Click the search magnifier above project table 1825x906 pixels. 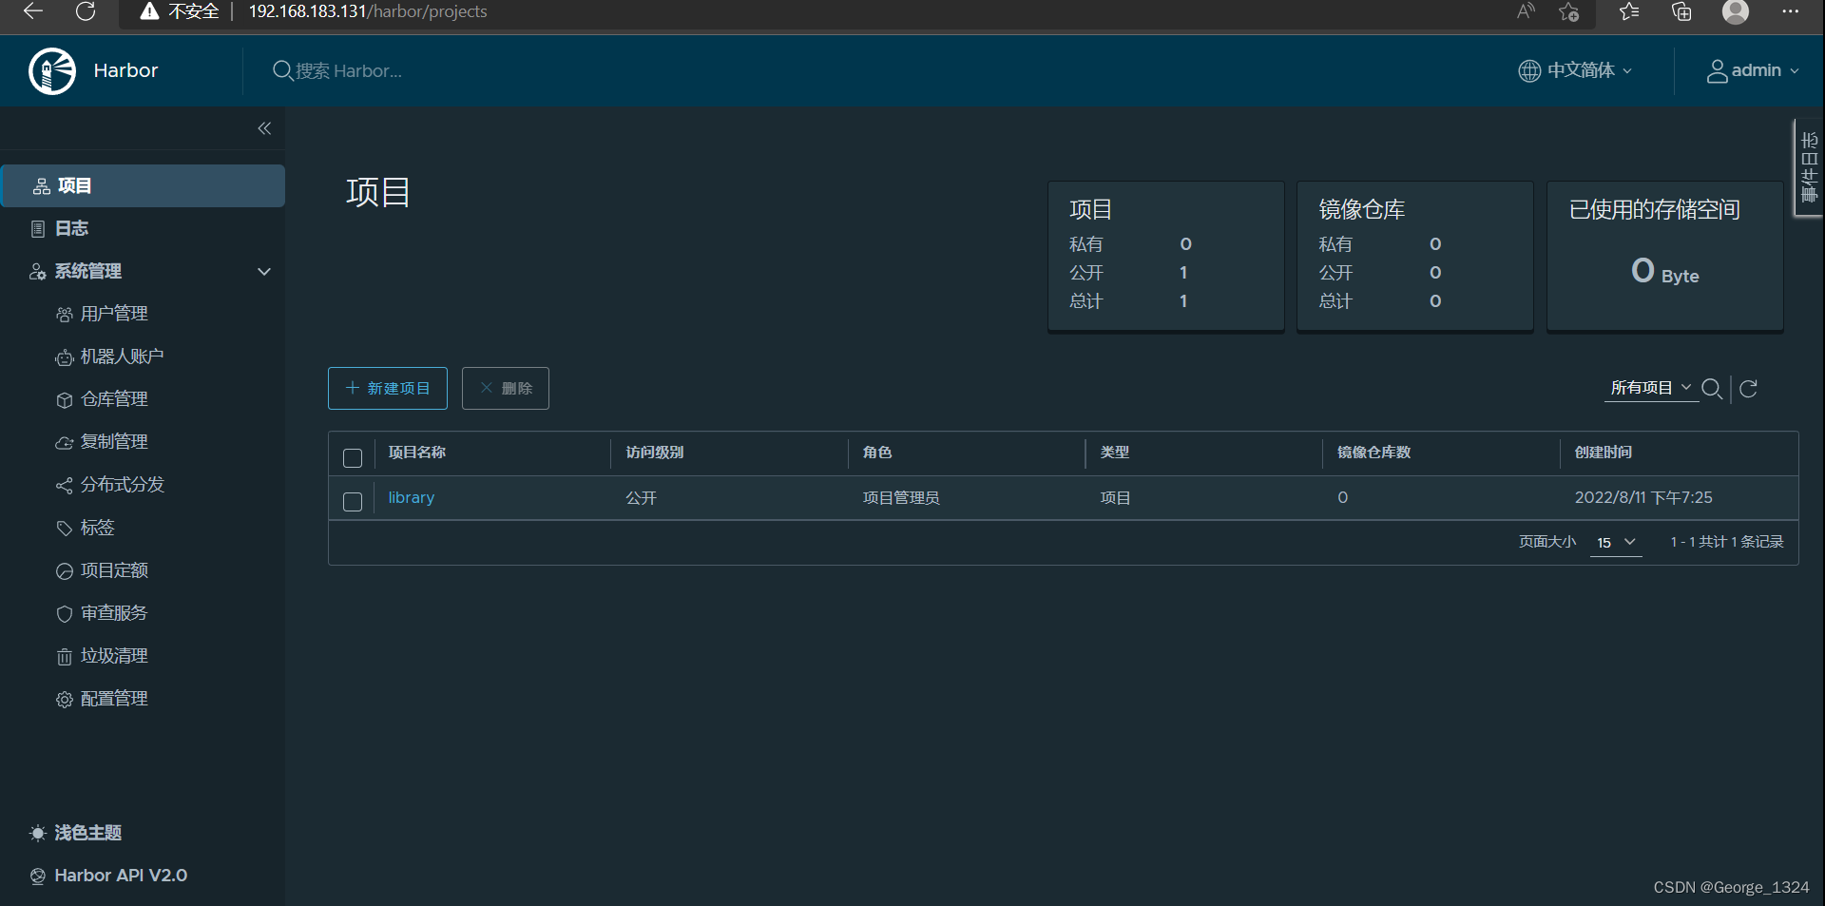click(x=1712, y=388)
